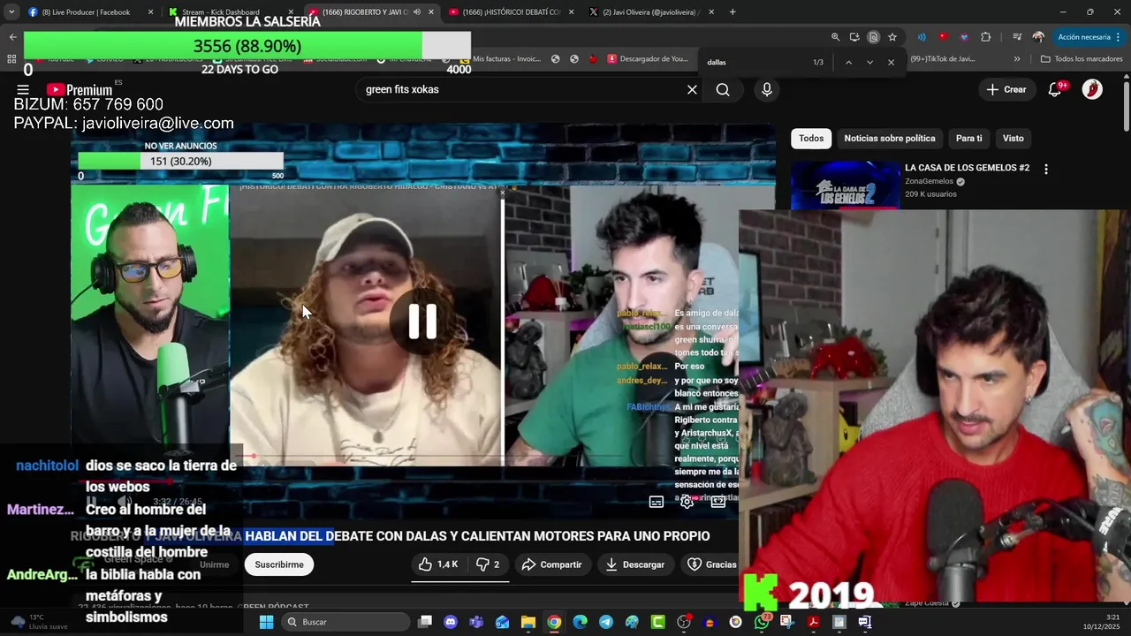Open the YouTube hamburger guide menu
The height and width of the screenshot is (636, 1131).
point(23,89)
